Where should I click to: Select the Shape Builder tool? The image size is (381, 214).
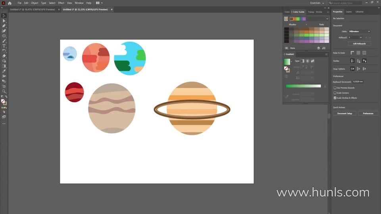(x=4, y=61)
